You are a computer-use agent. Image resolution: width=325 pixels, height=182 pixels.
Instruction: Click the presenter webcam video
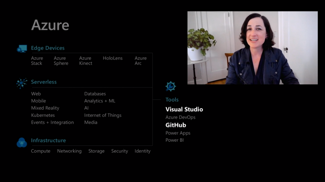[x=252, y=48]
